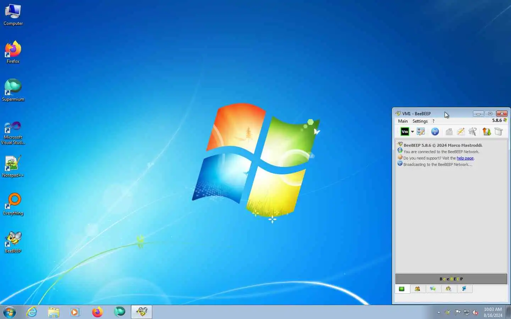The width and height of the screenshot is (511, 319).
Task: Click the green Vm user status avatar
Action: pos(405,131)
